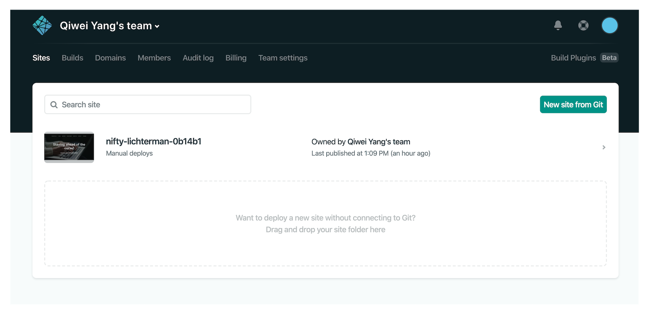This screenshot has width=655, height=322.
Task: Switch to the Sites tab
Action: [41, 58]
